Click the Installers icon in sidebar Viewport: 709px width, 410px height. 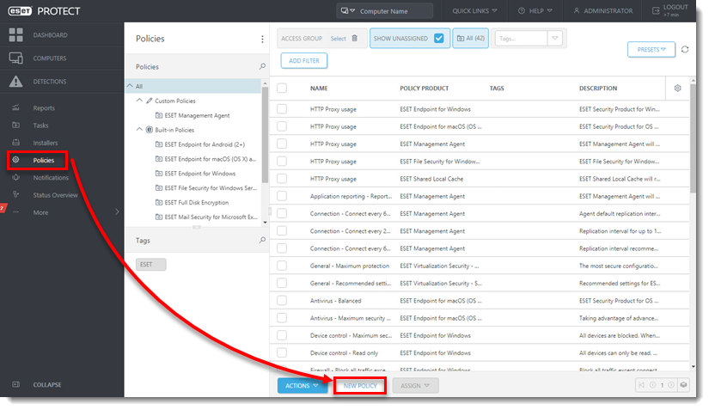pos(15,143)
